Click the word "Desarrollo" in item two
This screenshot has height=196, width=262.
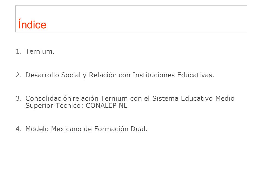click(x=42, y=75)
